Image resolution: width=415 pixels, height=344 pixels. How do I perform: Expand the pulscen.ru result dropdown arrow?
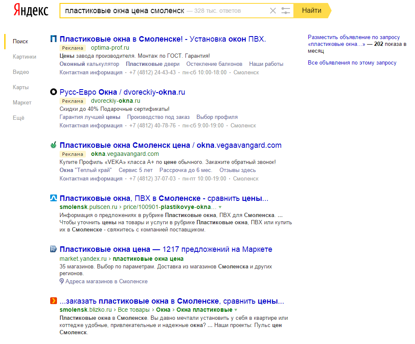pyautogui.click(x=220, y=207)
